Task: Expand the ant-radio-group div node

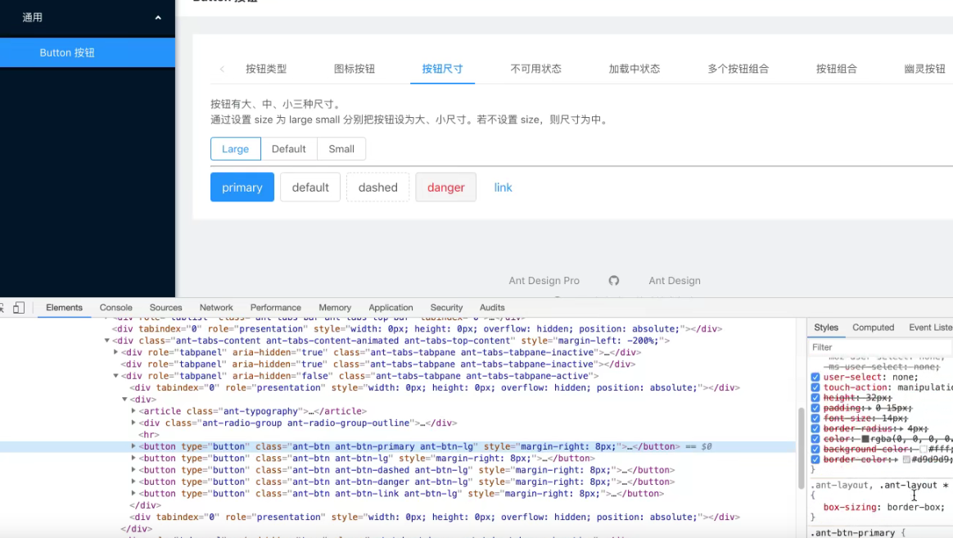Action: [133, 423]
